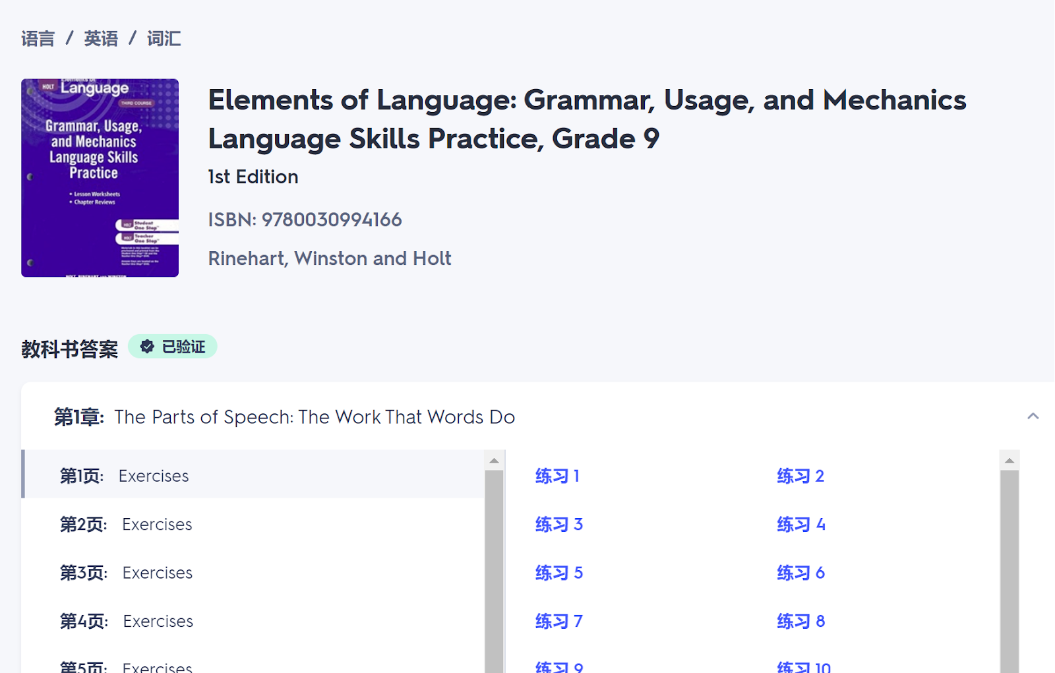Collapse chapter 1 with the chevron arrow
1055x673 pixels.
1033,416
